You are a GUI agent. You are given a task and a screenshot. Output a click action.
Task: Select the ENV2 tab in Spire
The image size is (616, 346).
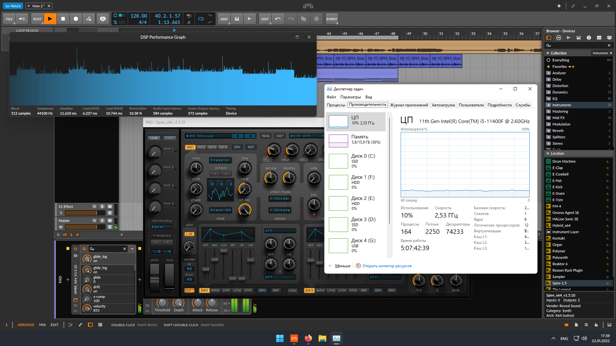pos(215,291)
